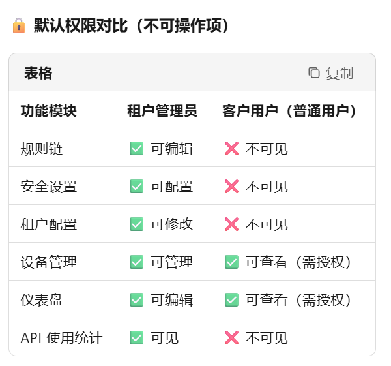Viewport: 391px width, 366px height.
Task: Click the 安全设置 row label
Action: [49, 187]
